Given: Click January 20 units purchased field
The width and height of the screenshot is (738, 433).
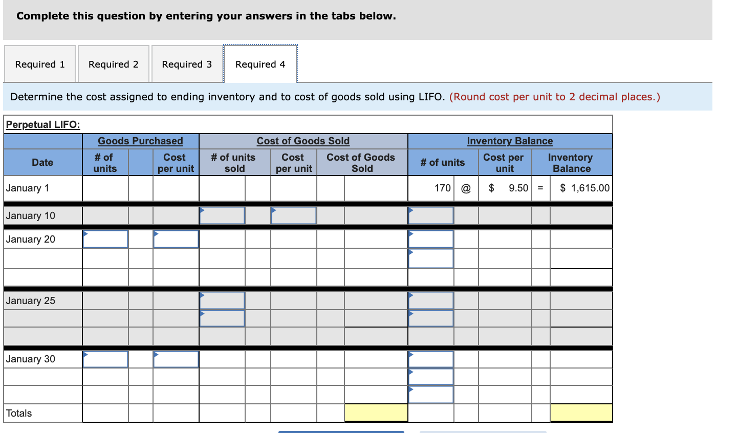Looking at the screenshot, I should tap(105, 239).
